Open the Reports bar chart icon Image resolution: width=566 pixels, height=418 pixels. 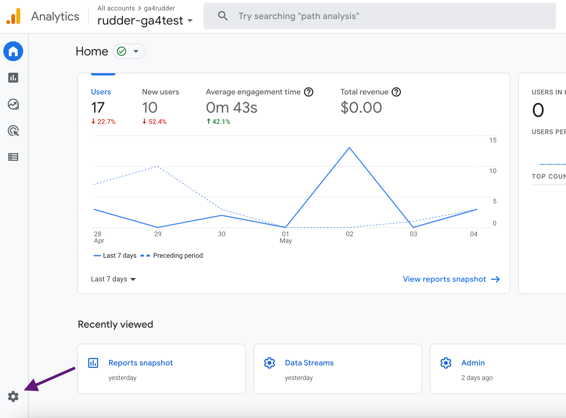click(13, 78)
